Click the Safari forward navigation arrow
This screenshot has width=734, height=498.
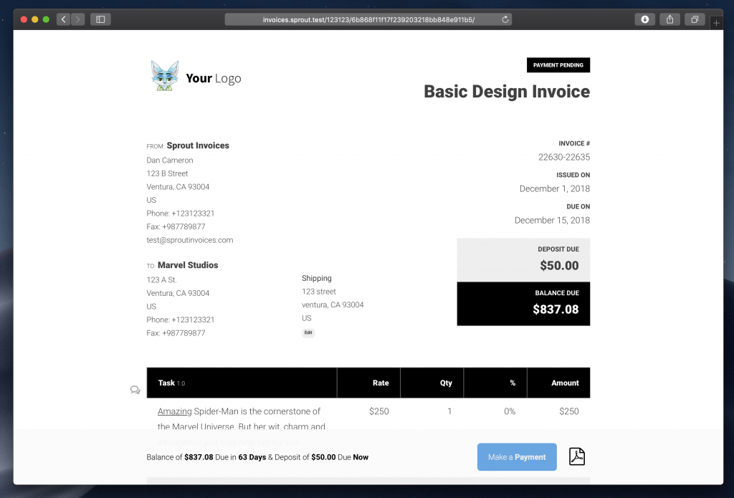click(77, 19)
